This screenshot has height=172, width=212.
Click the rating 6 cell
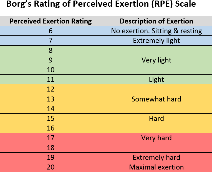pos(51,31)
